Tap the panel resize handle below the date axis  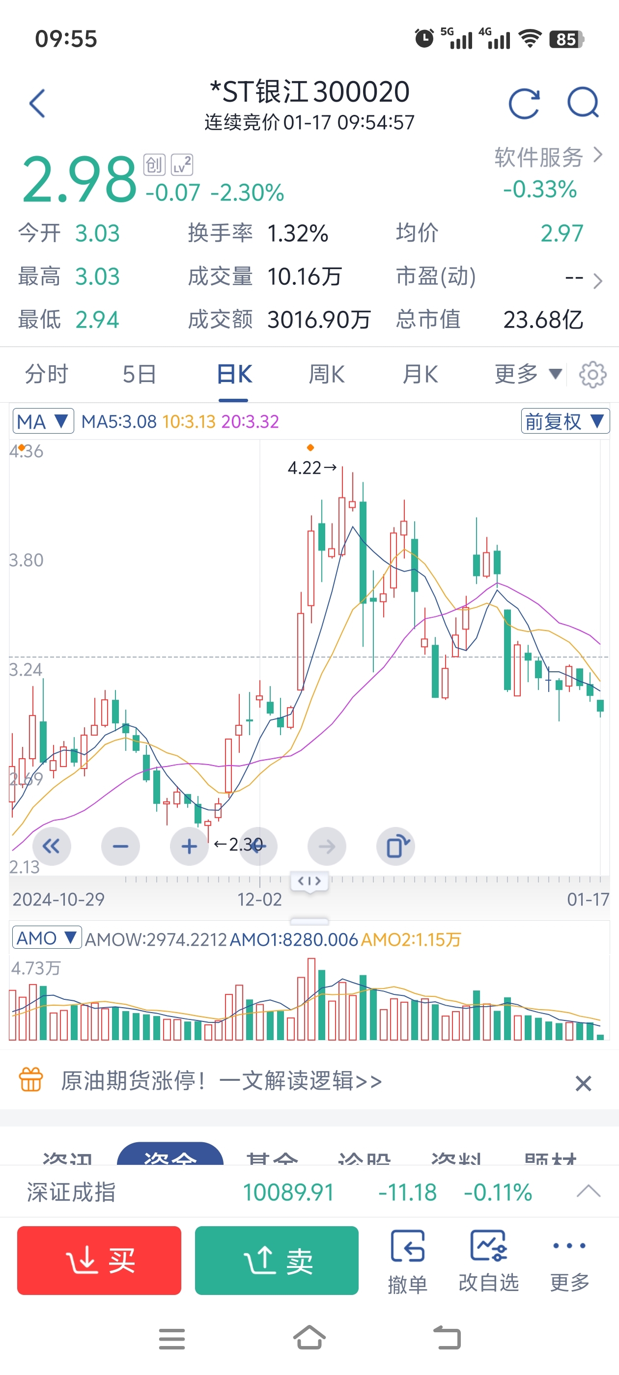pyautogui.click(x=309, y=921)
